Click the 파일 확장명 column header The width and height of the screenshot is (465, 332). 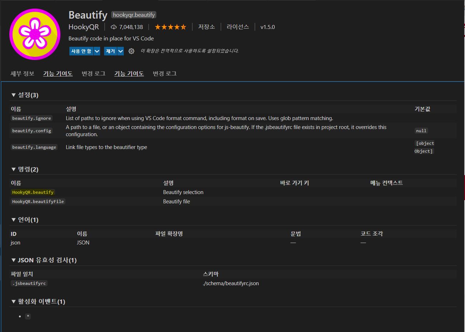[x=169, y=234]
